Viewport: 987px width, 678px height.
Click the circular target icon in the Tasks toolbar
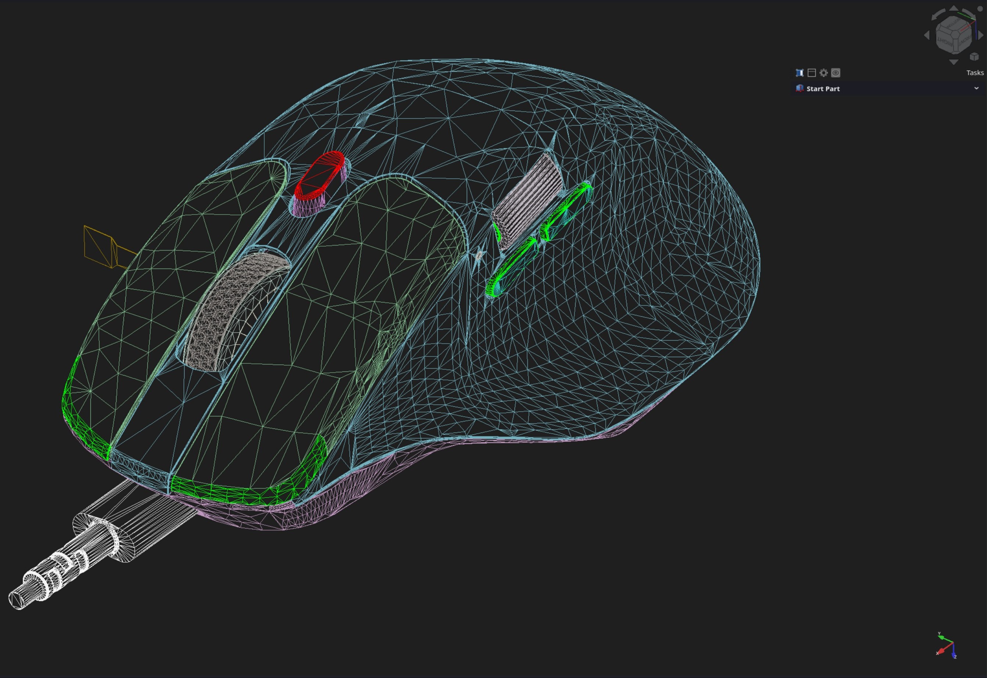pos(836,73)
